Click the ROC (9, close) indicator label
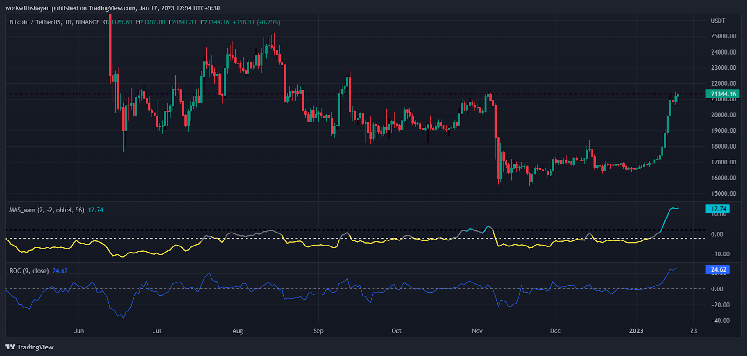 click(x=29, y=271)
